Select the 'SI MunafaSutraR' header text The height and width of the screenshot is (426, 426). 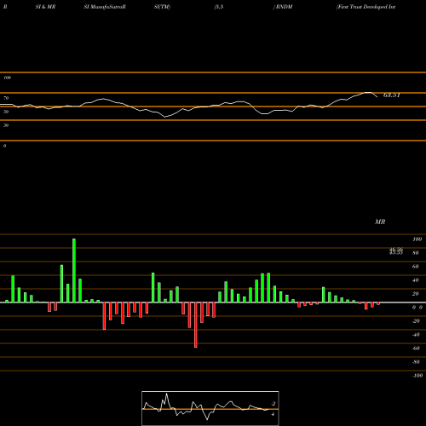click(105, 7)
